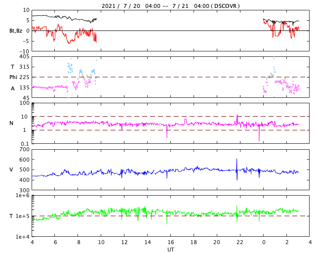Screen dimensions: 316x253
Task: Click the '500' tick on velocity axis
Action: pos(24,169)
